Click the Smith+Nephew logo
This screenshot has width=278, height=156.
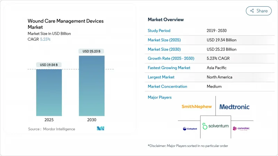click(x=196, y=106)
